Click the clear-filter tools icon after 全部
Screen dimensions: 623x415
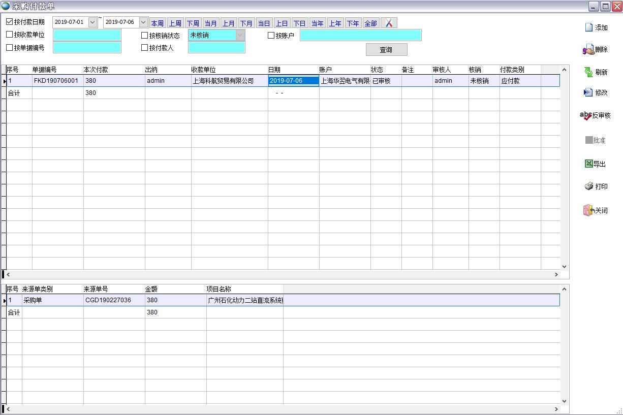coord(389,23)
